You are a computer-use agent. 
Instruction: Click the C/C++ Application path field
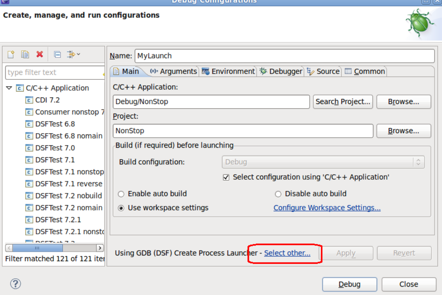point(211,102)
